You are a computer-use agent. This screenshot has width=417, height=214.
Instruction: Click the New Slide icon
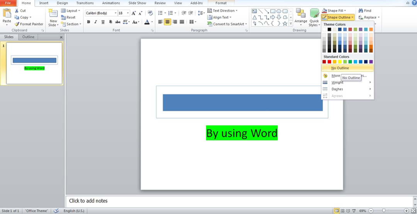coord(53,13)
